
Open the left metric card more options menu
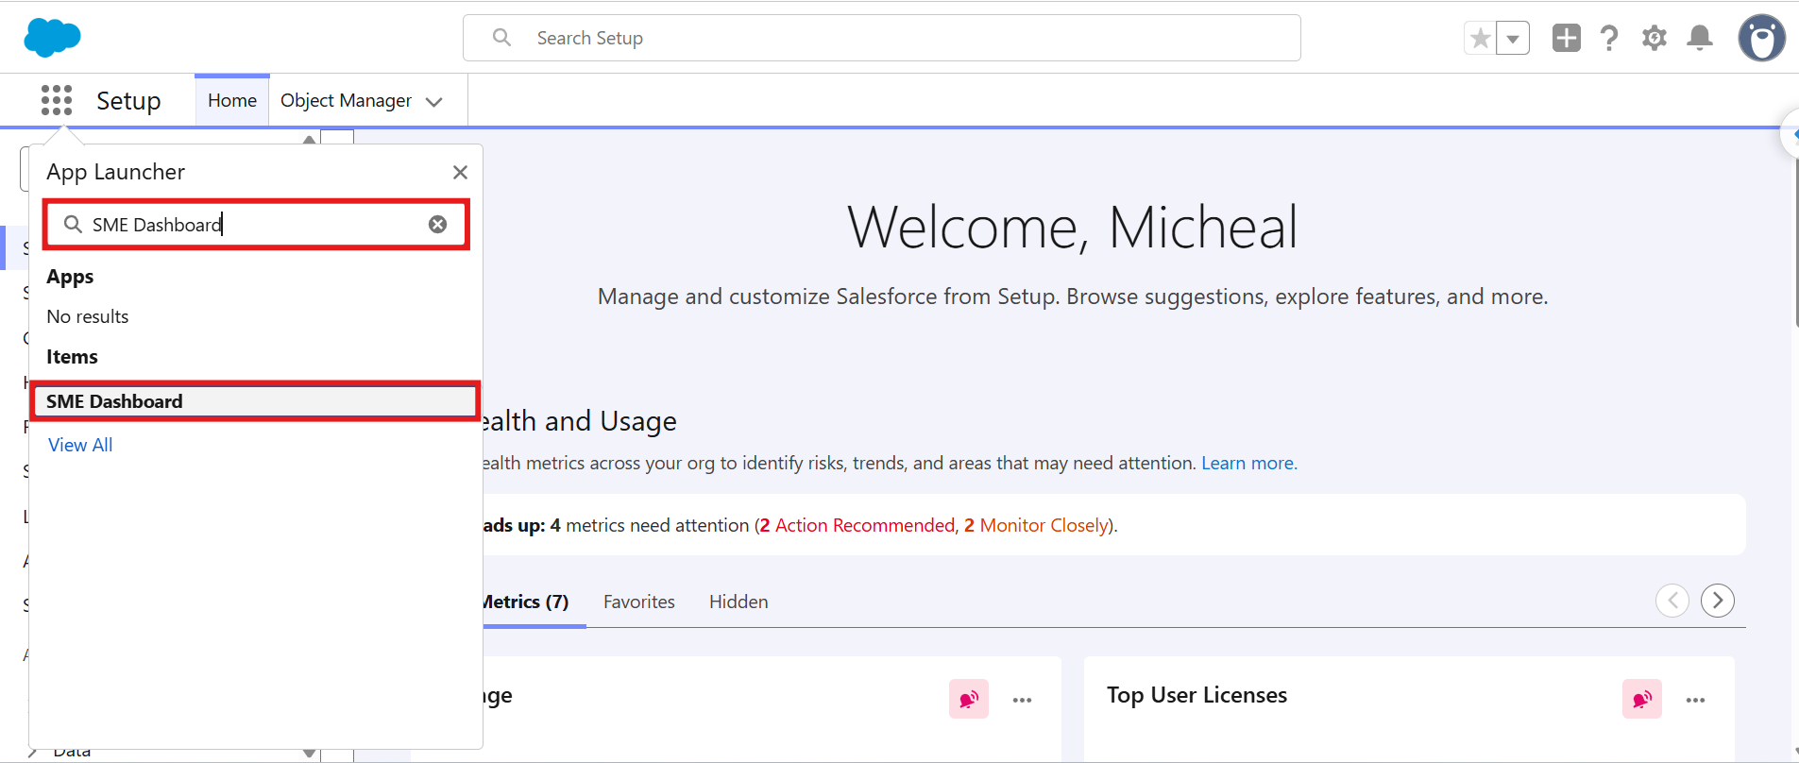(1023, 700)
